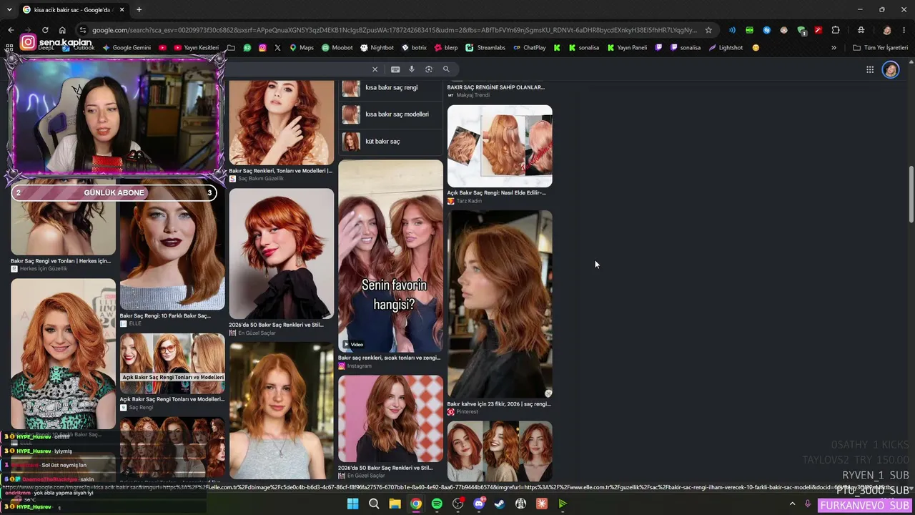Search by image with the Lens icon
Screen dimensions: 915x515
coord(429,69)
